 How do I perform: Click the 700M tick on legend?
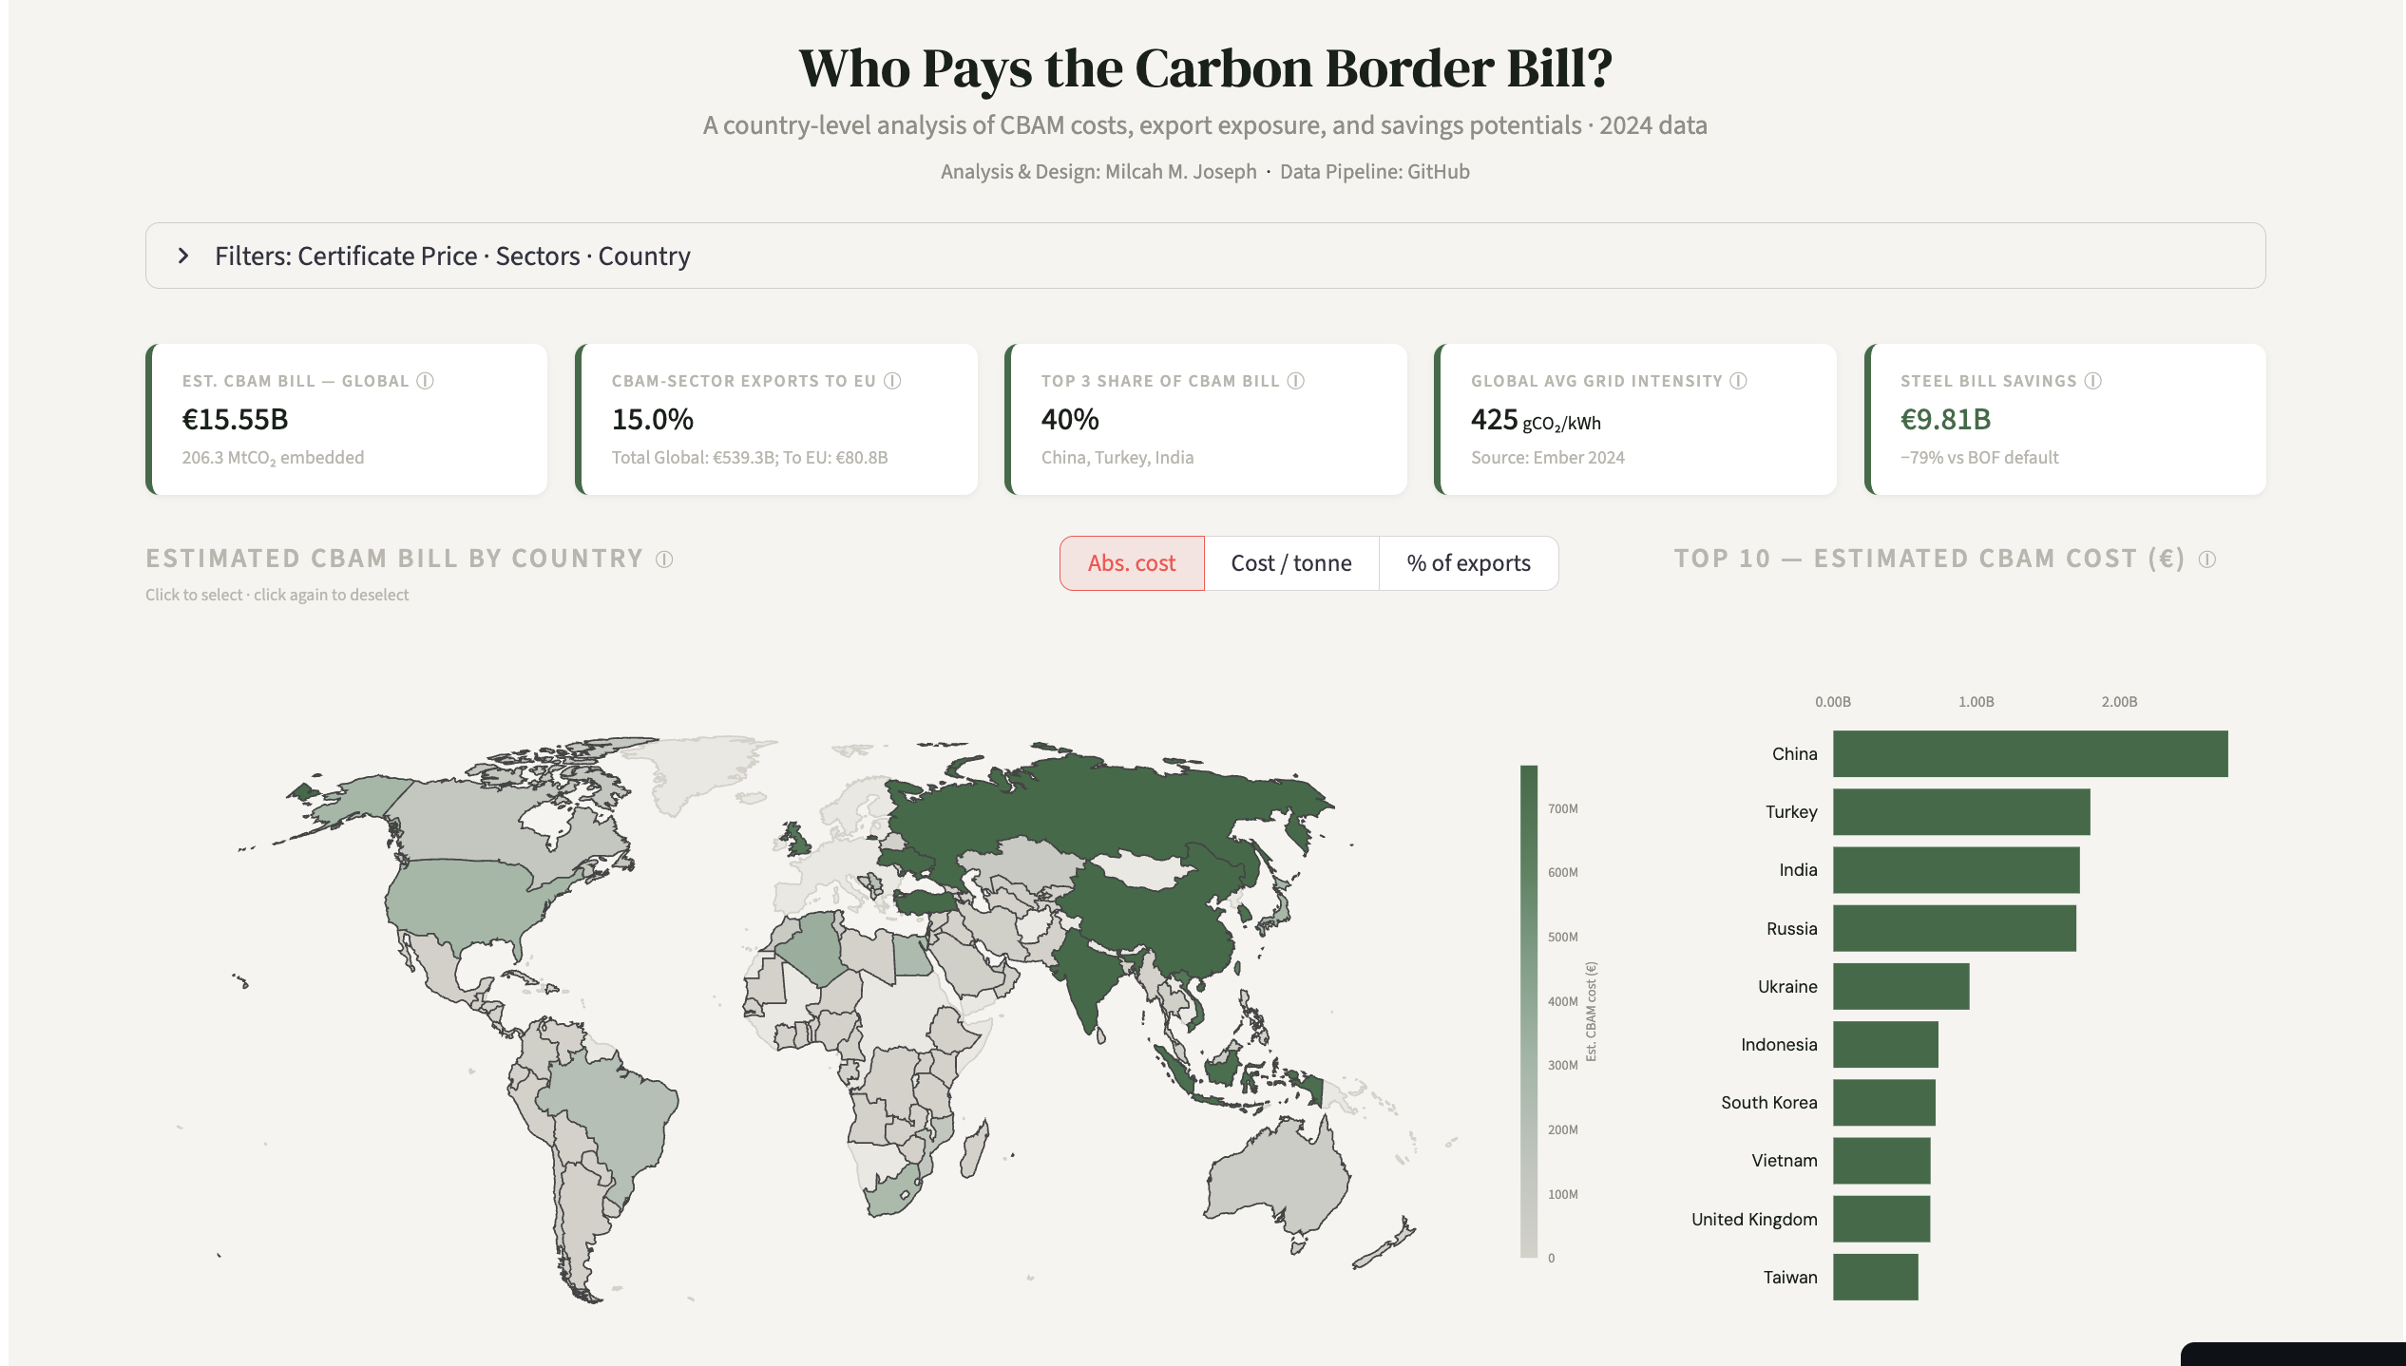1563,809
